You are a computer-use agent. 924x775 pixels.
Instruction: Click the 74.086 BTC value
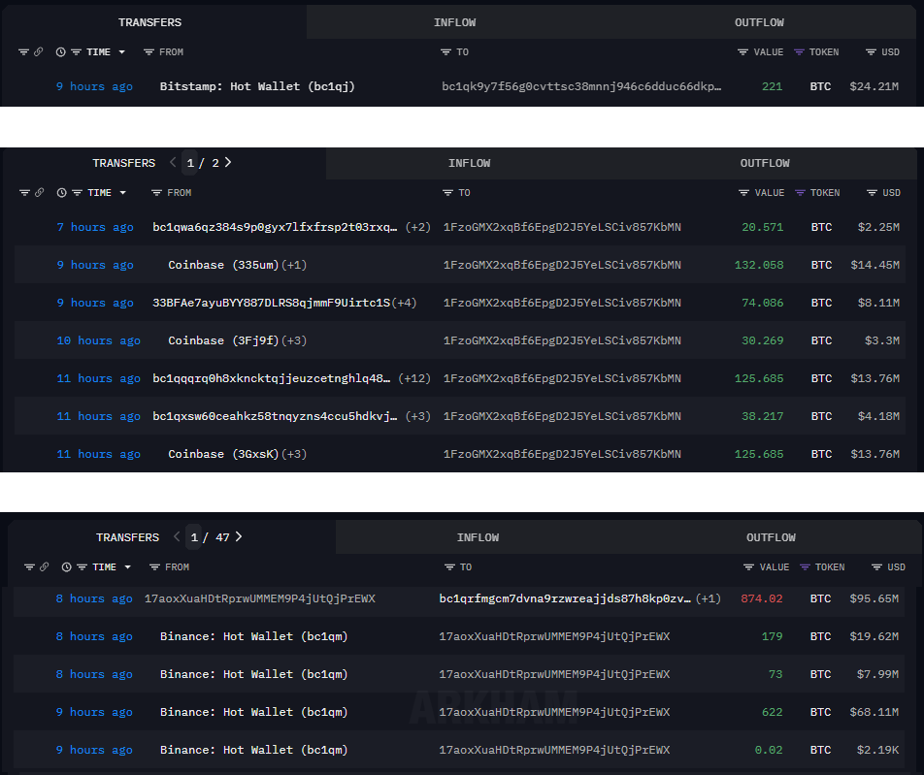(x=763, y=303)
